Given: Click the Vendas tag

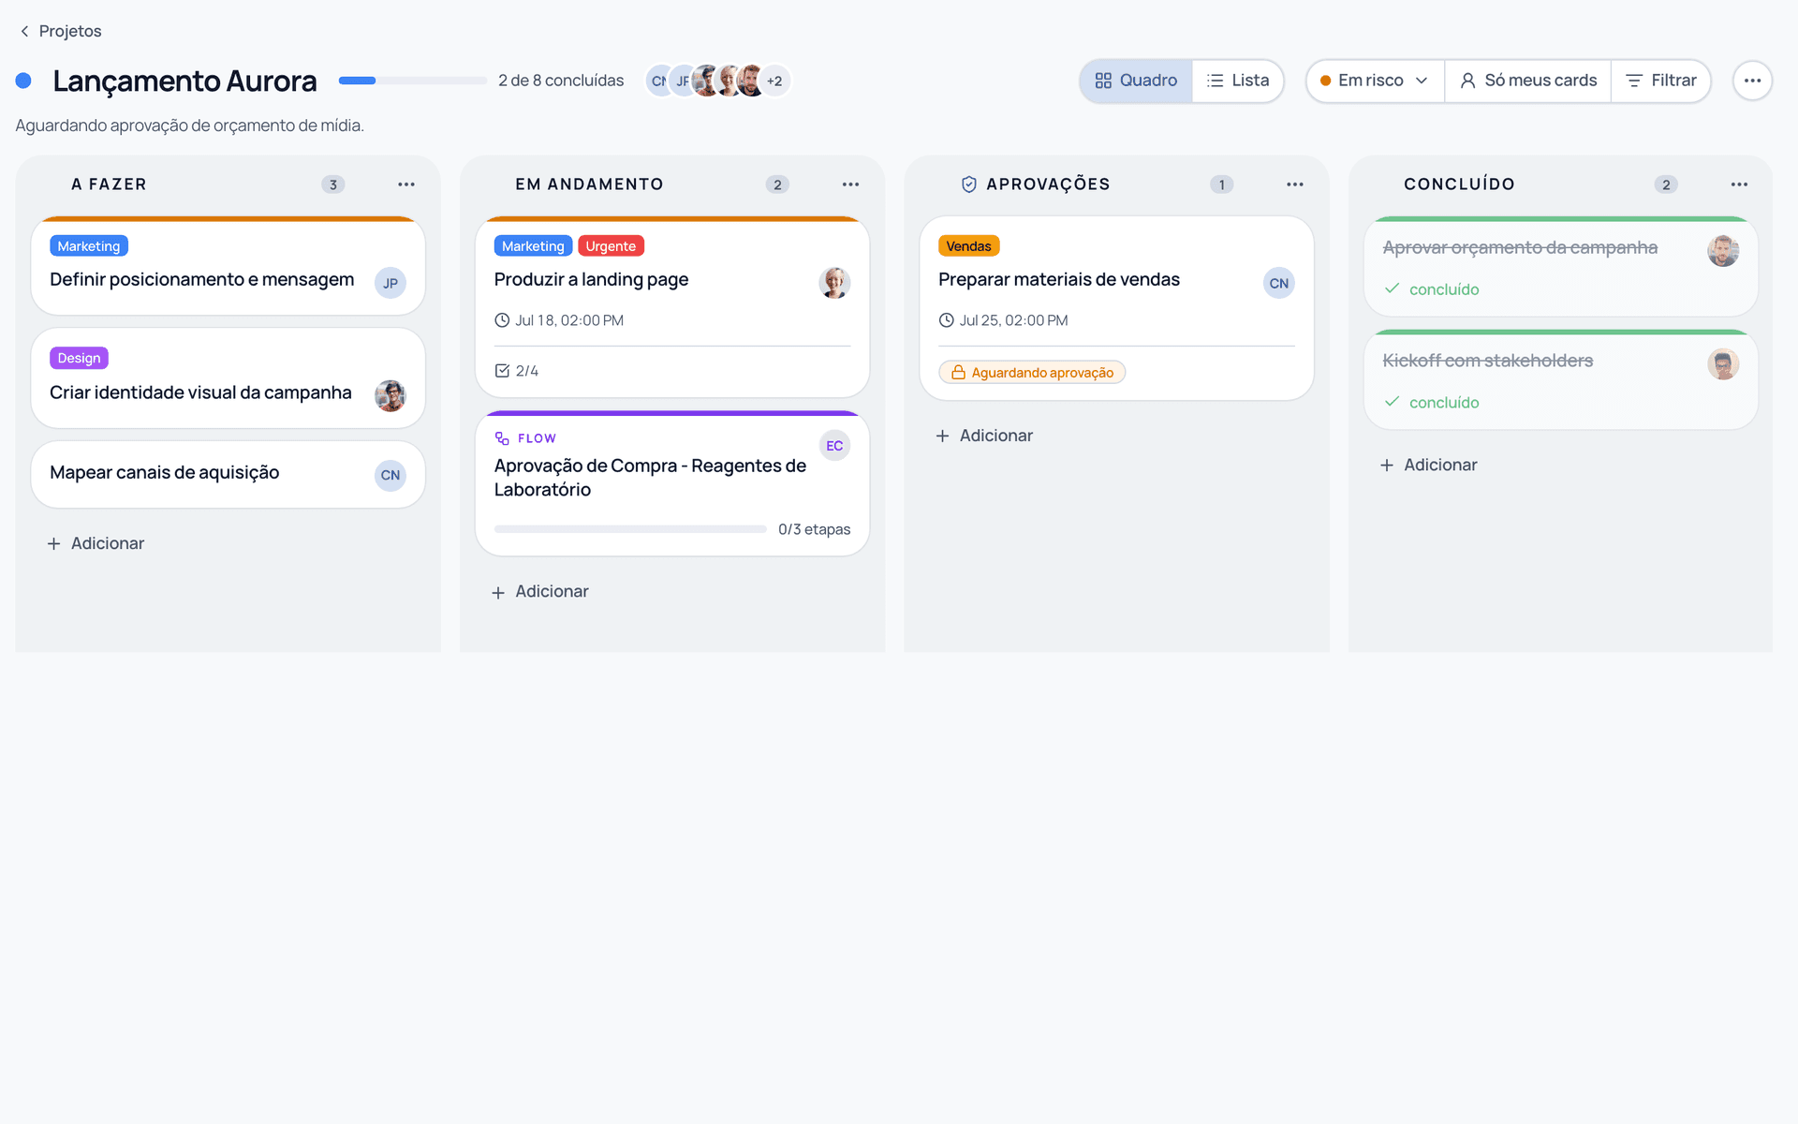Looking at the screenshot, I should point(968,246).
